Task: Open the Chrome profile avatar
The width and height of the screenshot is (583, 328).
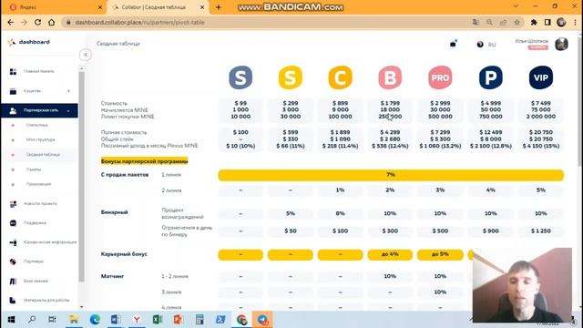Action: [x=561, y=22]
